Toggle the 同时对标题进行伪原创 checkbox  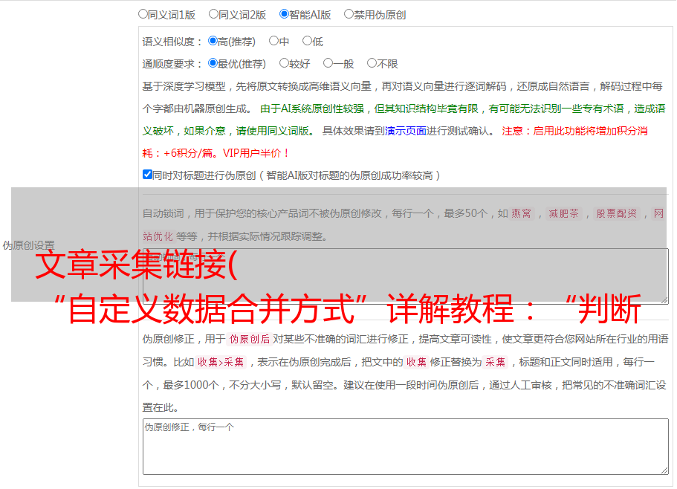point(147,175)
